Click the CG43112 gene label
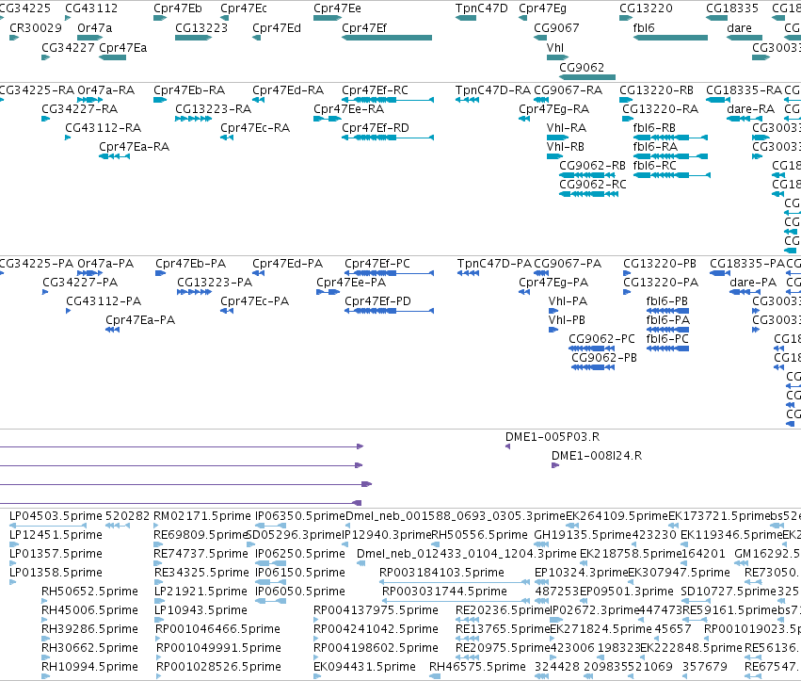This screenshot has height=681, width=801. tap(91, 8)
